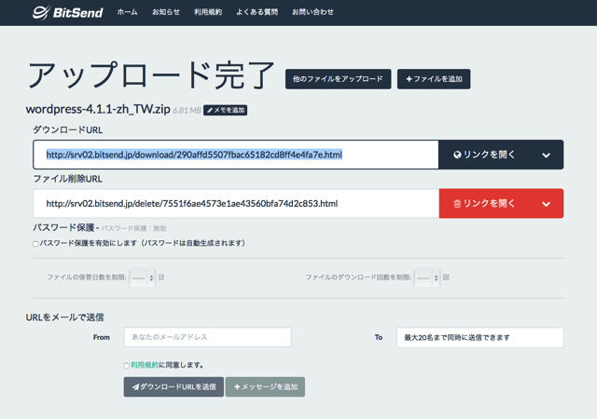Image resolution: width=597 pixels, height=419 pixels.
Task: Follow the green 利用規約 link
Action: click(x=145, y=365)
